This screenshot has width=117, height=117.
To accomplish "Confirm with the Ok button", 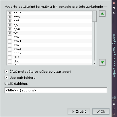I will [x=101, y=112].
